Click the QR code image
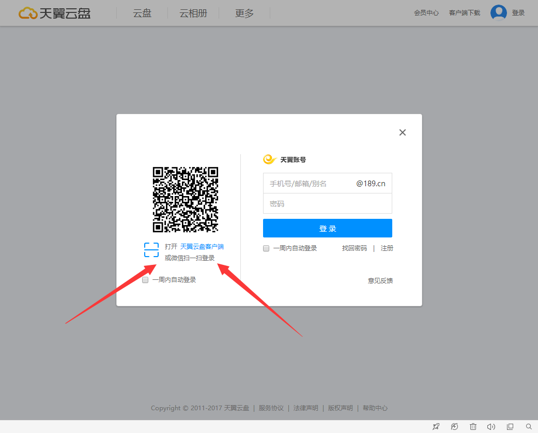 click(186, 200)
